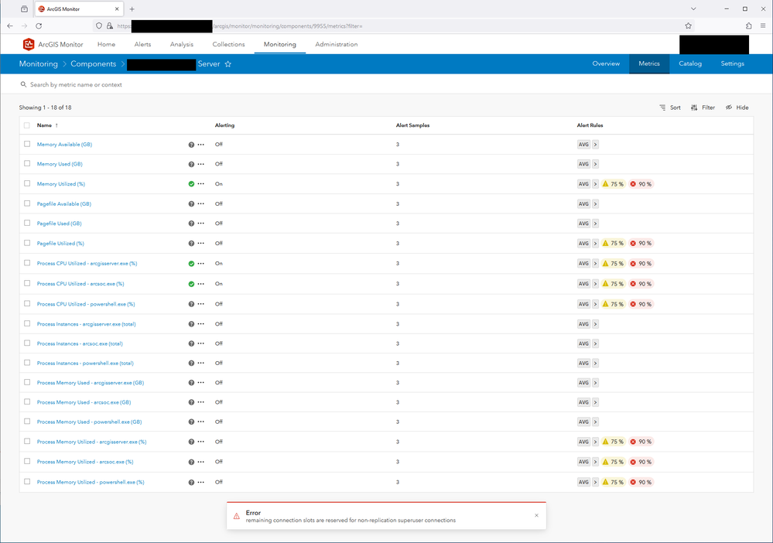
Task: Click the ArcGIS Monitor logo icon
Action: pos(29,44)
